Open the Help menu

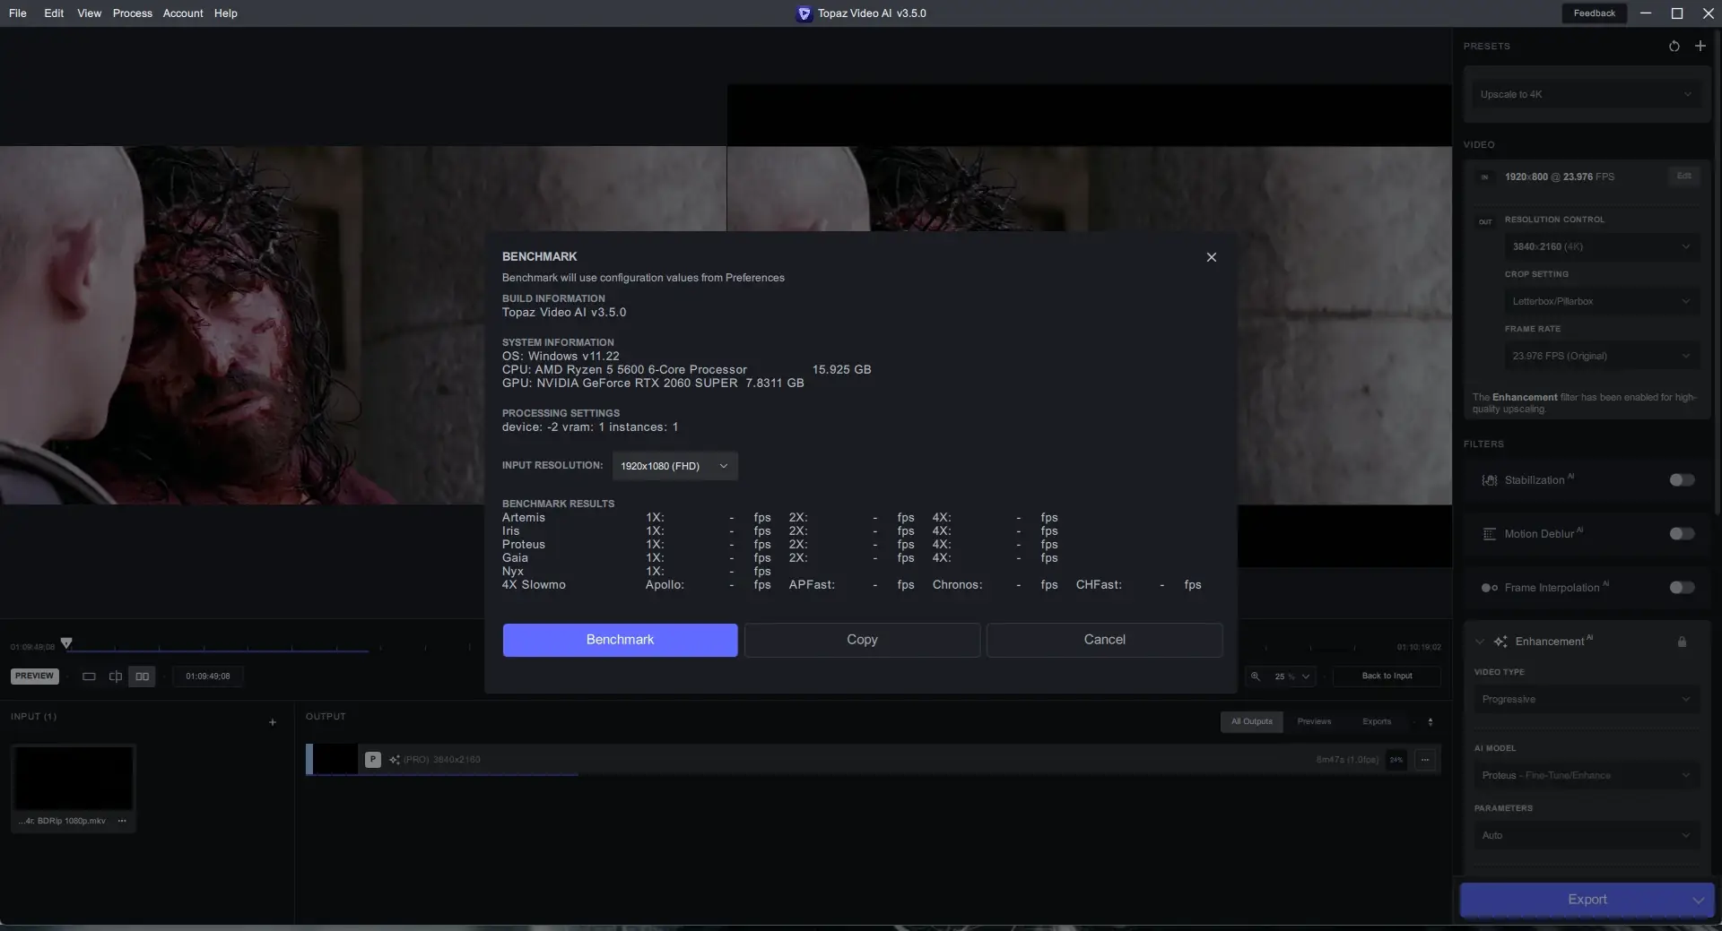(x=226, y=13)
